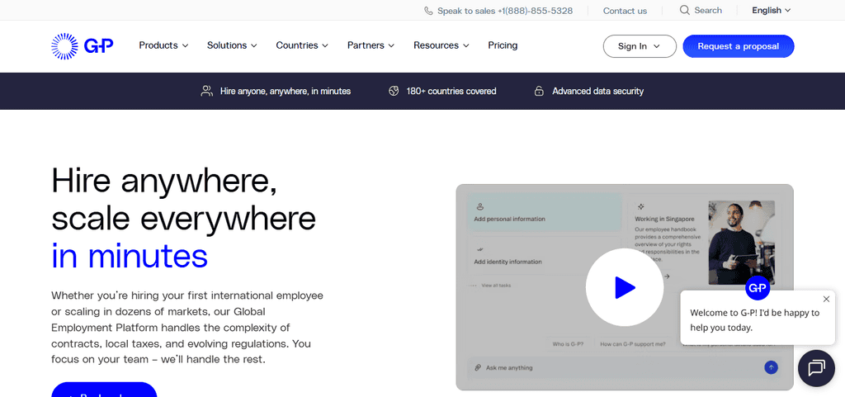
Task: Click 'View all tasks' in the preview
Action: tap(496, 286)
